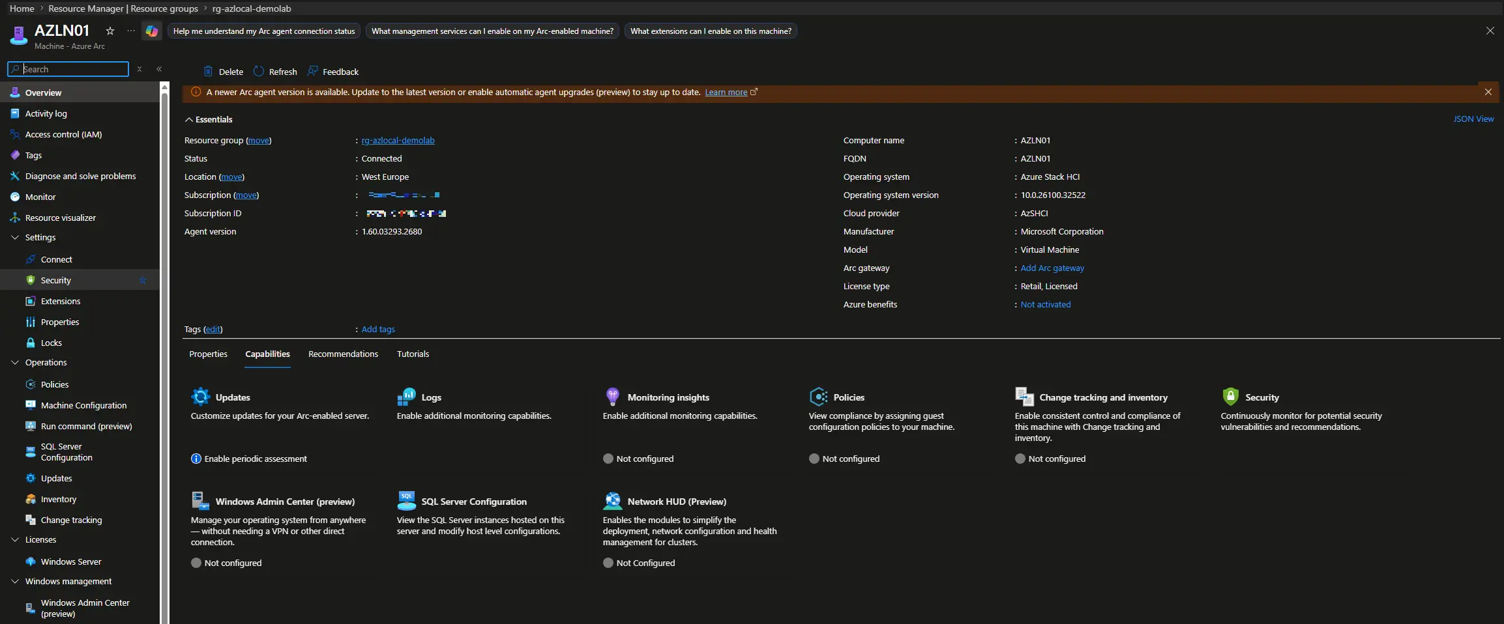Open Diagnose and solve problems

pos(80,176)
